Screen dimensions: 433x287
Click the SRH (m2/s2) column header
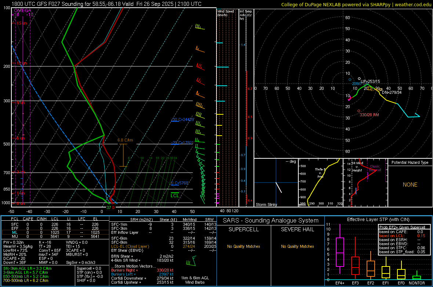click(x=141, y=220)
